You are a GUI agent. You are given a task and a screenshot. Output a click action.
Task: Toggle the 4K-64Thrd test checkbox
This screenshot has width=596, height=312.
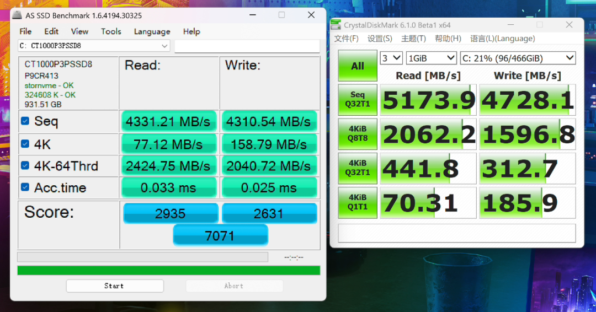(x=25, y=166)
